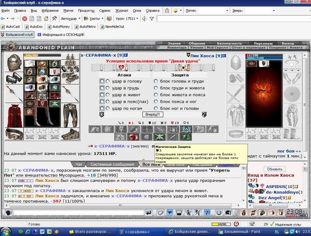Go to the Home page icon in navigation toolbar
Image resolution: width=311 pixels, height=236 pixels.
point(46,19)
